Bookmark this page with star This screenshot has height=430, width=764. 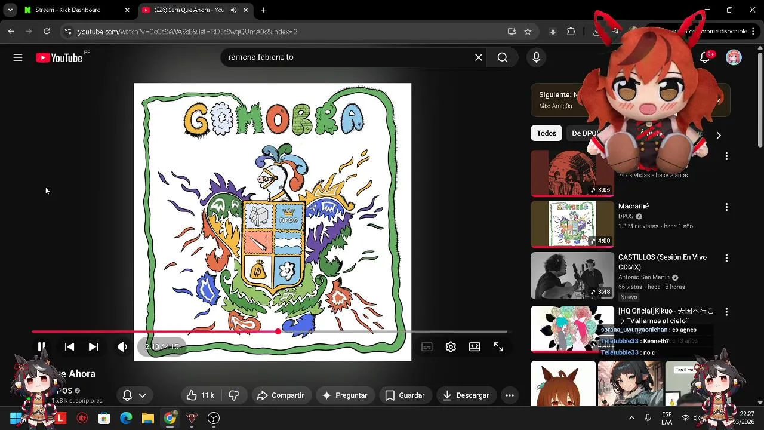point(528,32)
